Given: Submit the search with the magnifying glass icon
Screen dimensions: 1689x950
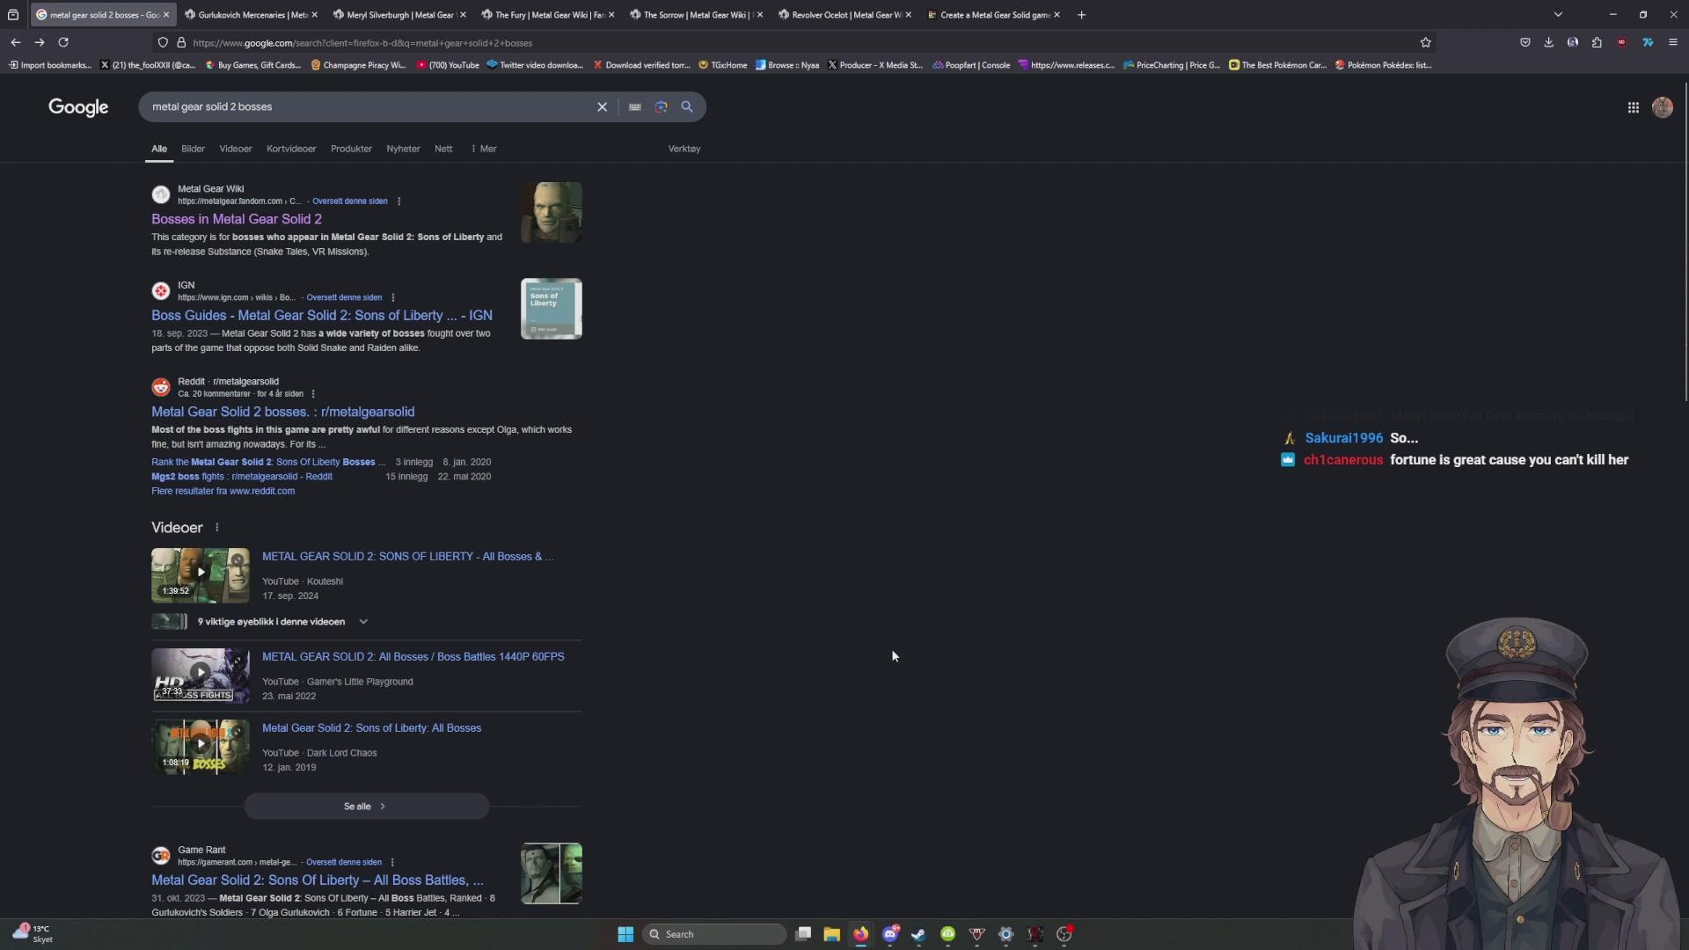Looking at the screenshot, I should point(687,106).
